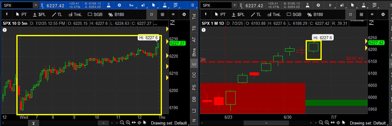
Task: Open left chart patterns flask dropdown
Action: point(165,5)
